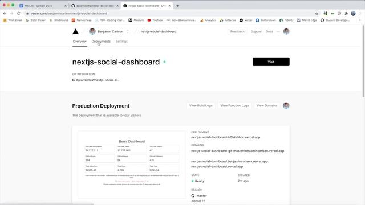Open the YouTube bookmark

[x=155, y=20]
